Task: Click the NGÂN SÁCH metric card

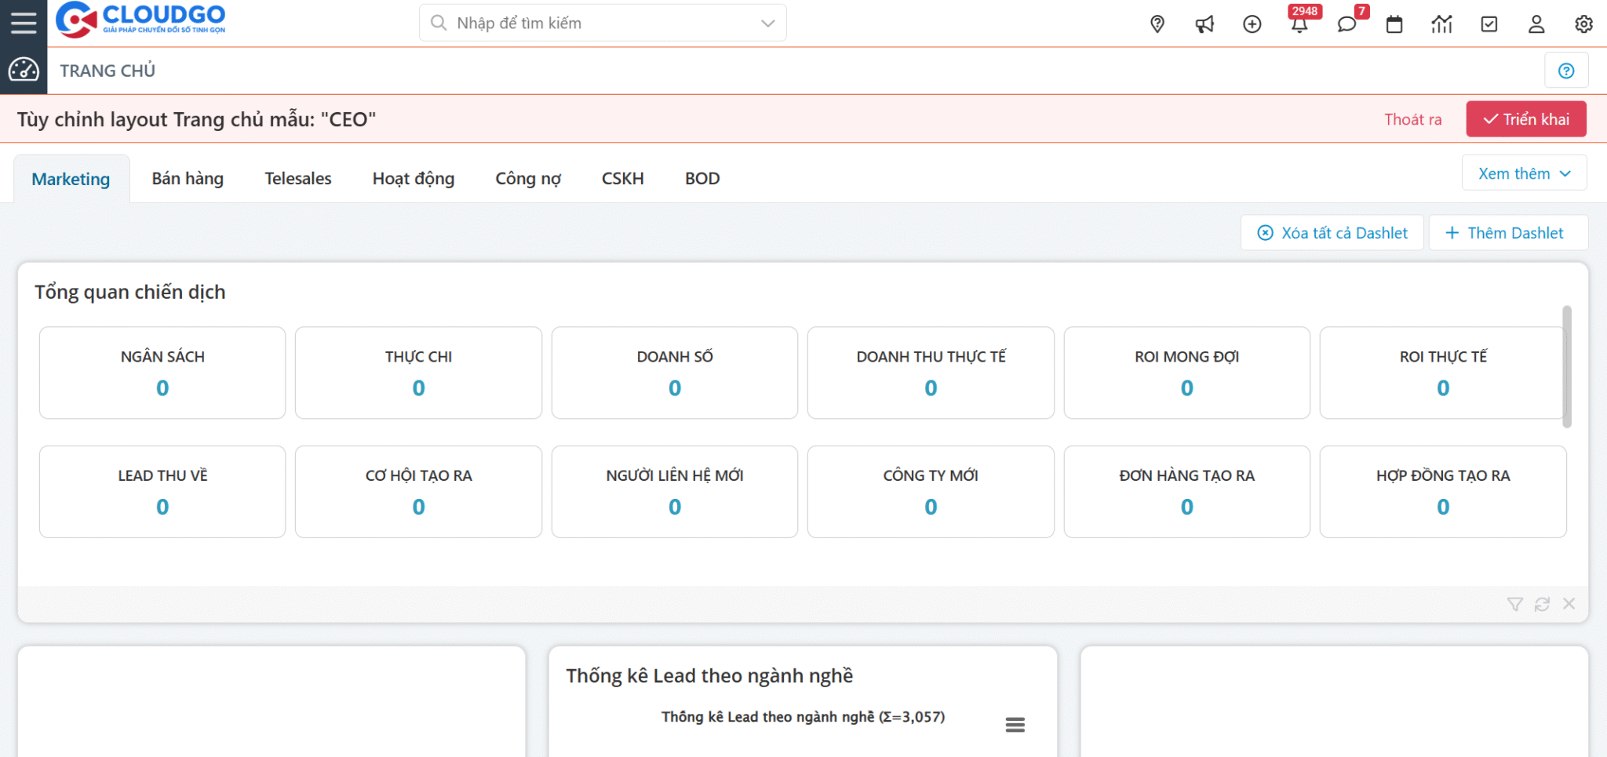Action: (162, 373)
